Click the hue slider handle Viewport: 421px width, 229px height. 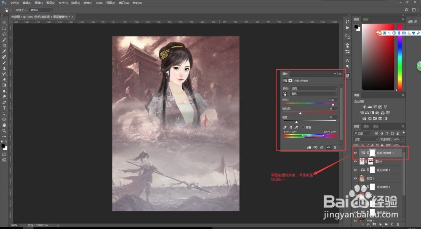(333, 104)
